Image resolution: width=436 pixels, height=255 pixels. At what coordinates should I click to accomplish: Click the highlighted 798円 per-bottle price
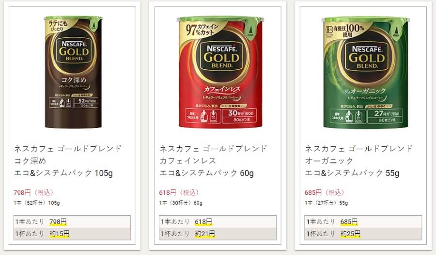(x=58, y=222)
